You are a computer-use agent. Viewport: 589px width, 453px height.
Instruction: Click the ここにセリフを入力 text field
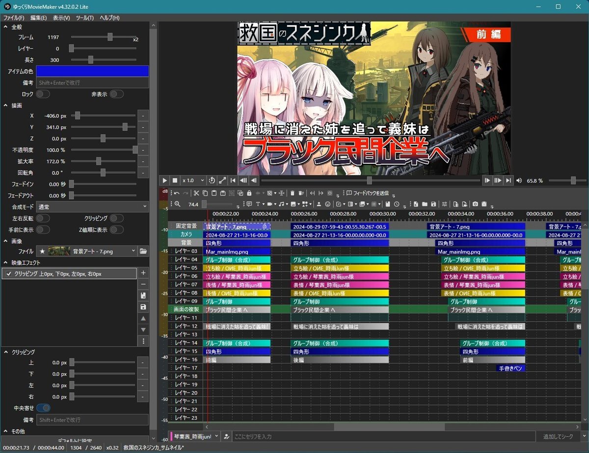tap(383, 436)
